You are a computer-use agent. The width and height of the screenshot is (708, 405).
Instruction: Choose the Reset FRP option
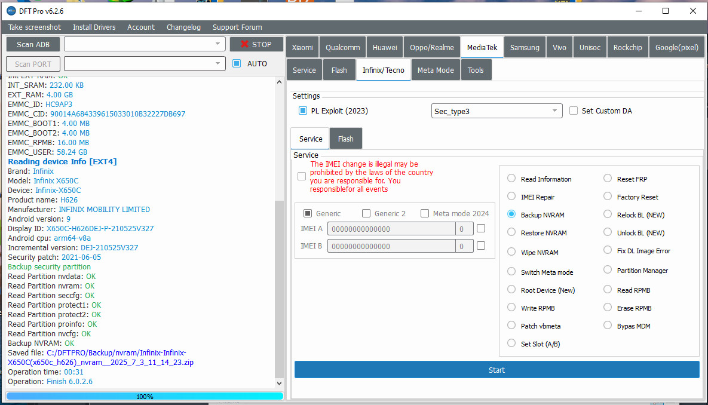pyautogui.click(x=608, y=179)
